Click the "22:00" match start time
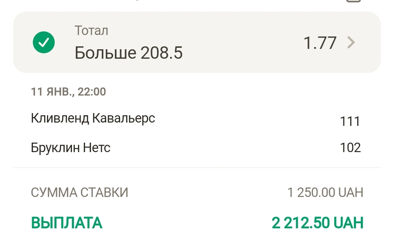The width and height of the screenshot is (394, 248). [92, 92]
